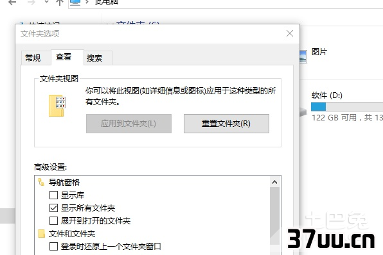383x255 pixels.
Task: Open recent locations dropdown in Explorer
Action: point(46,2)
